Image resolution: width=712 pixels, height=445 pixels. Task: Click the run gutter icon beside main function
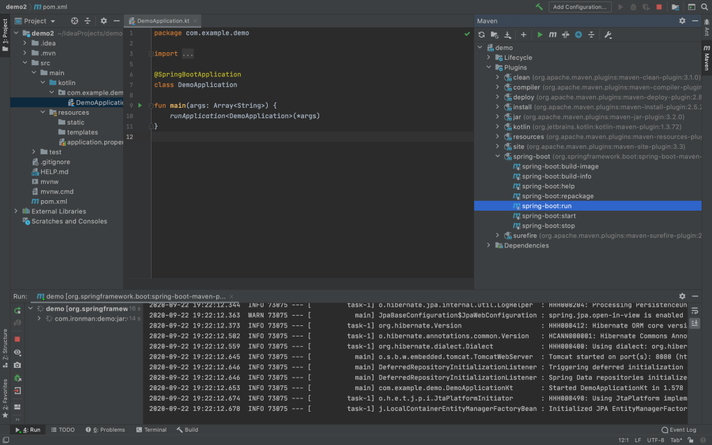[140, 106]
